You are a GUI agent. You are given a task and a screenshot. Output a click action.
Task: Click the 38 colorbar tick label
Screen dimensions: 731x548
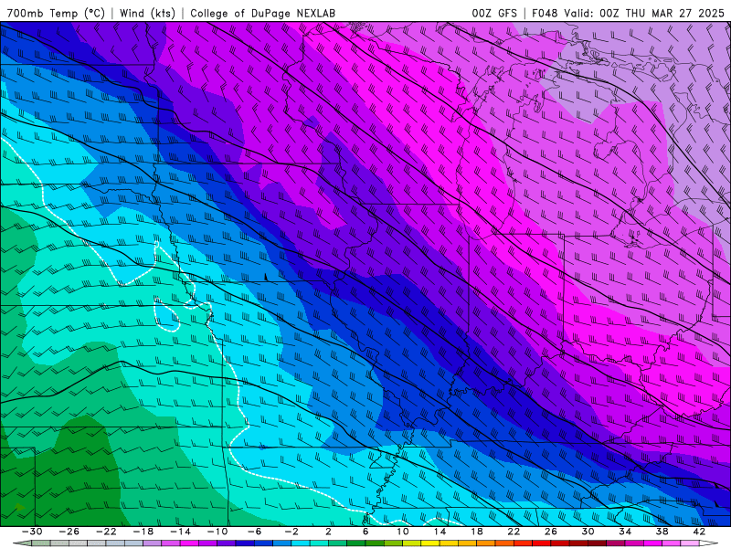(x=662, y=532)
